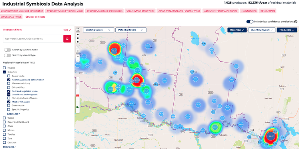Remove the WHOLESALE TRADE filter tag

click(x=11, y=17)
